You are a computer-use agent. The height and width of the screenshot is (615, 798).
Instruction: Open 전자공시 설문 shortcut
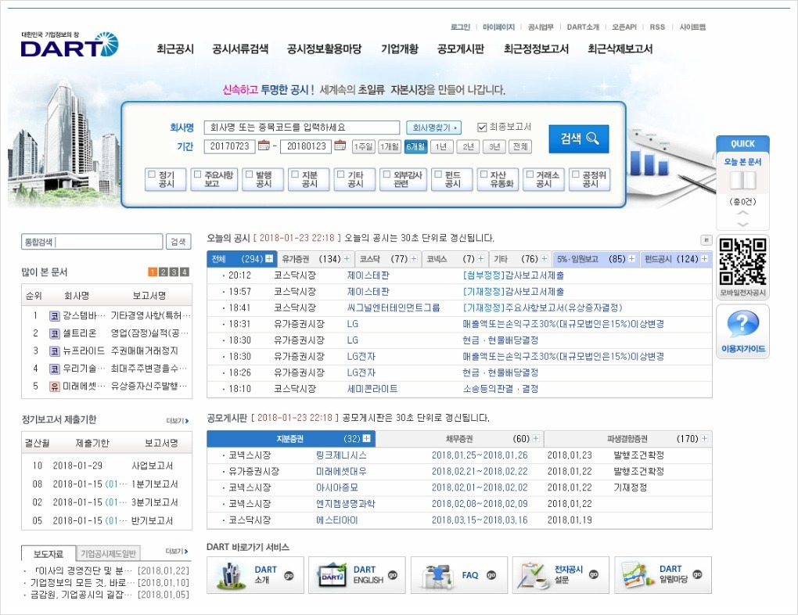(x=561, y=575)
